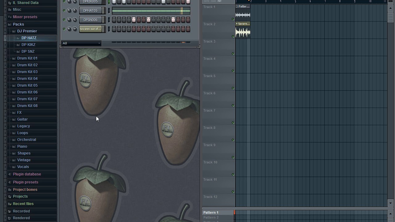Viewport: 395px width, 222px height.
Task: Toggle the Track 1 mute dot in playlist
Action: (x=233, y=19)
